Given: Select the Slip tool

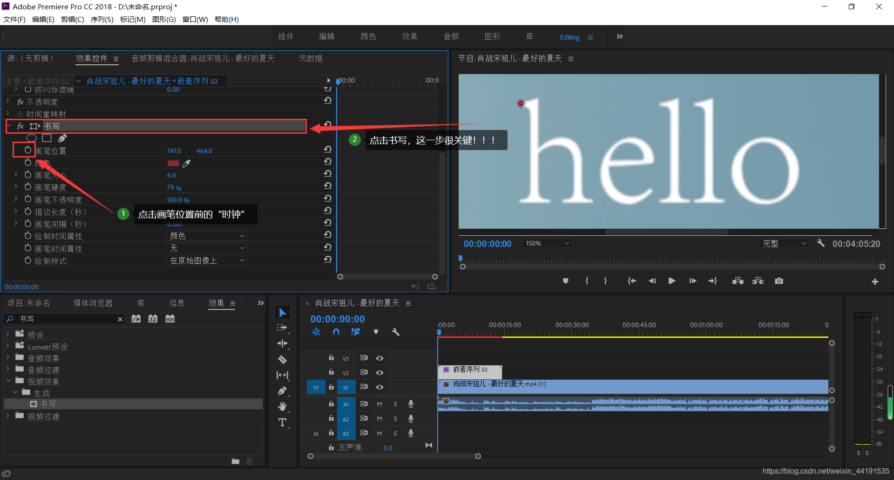Looking at the screenshot, I should (x=282, y=375).
